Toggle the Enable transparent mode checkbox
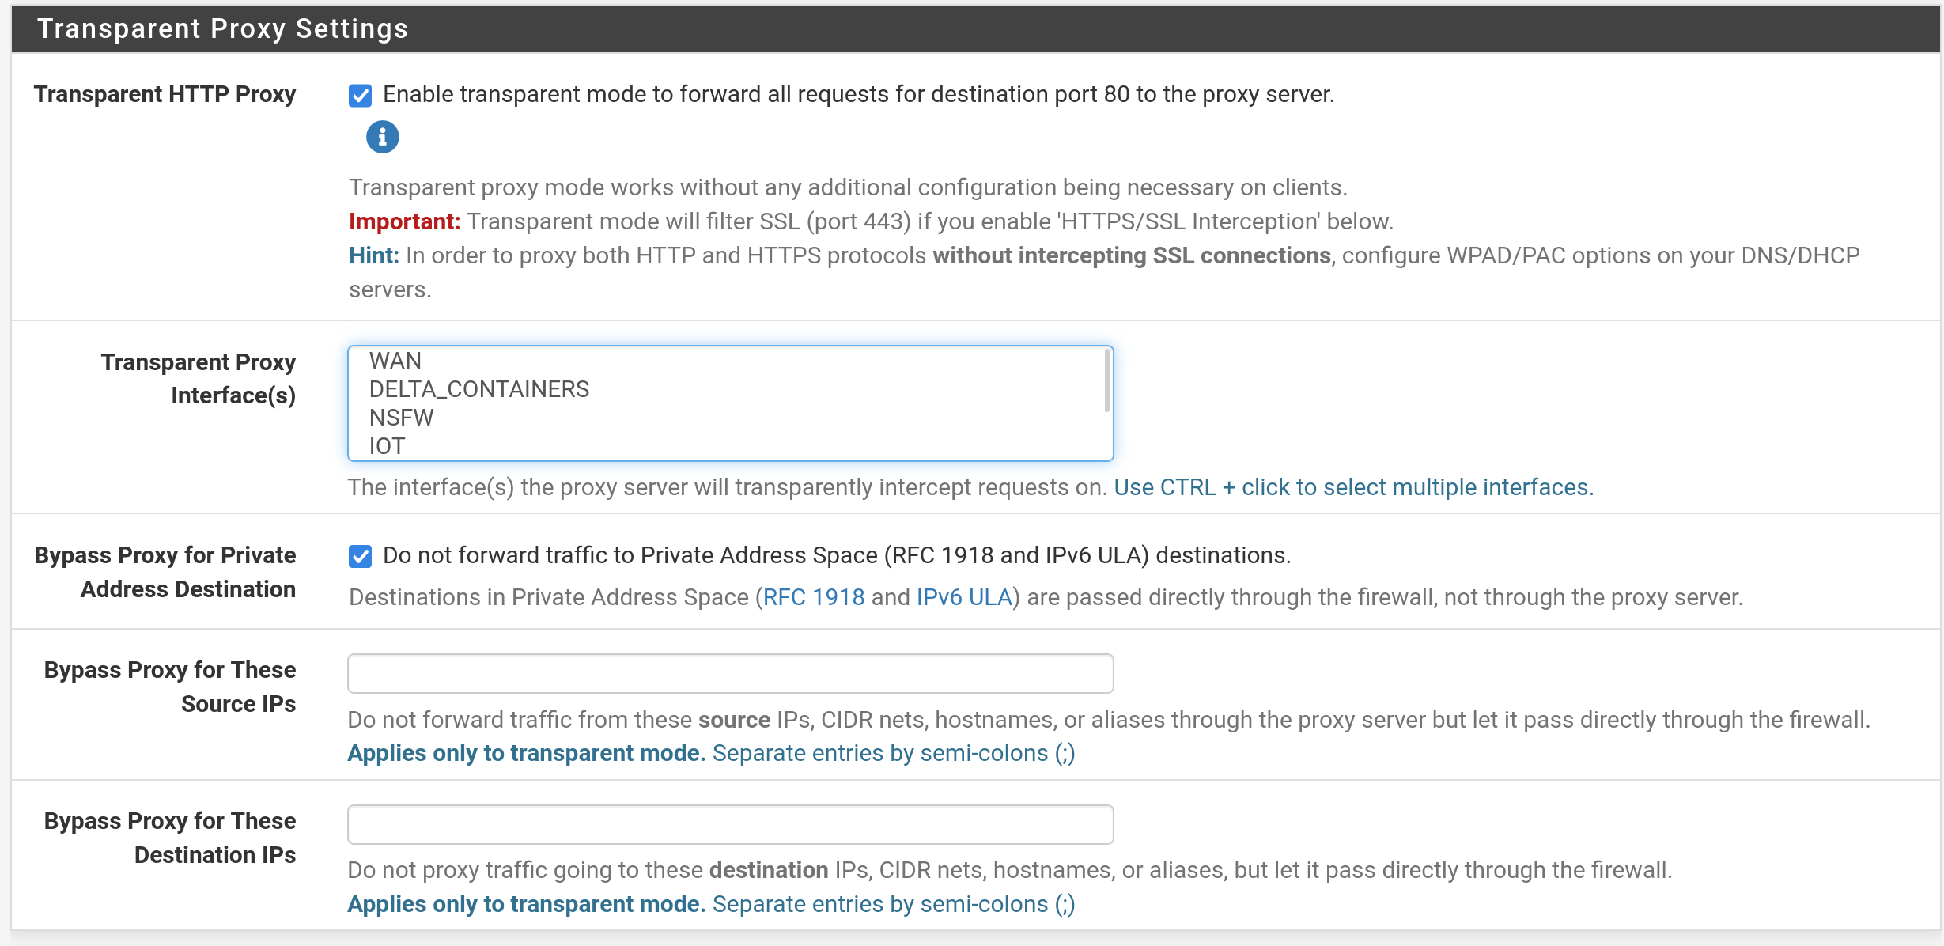This screenshot has width=1944, height=946. (x=360, y=95)
